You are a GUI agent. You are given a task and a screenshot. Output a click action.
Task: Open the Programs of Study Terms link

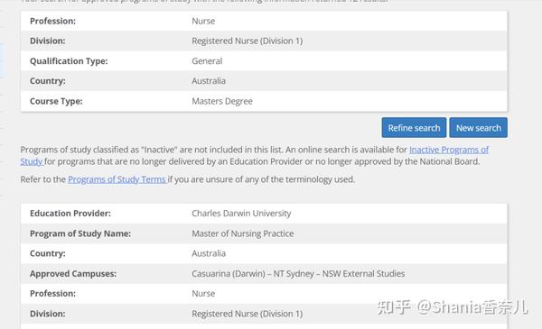pyautogui.click(x=117, y=179)
